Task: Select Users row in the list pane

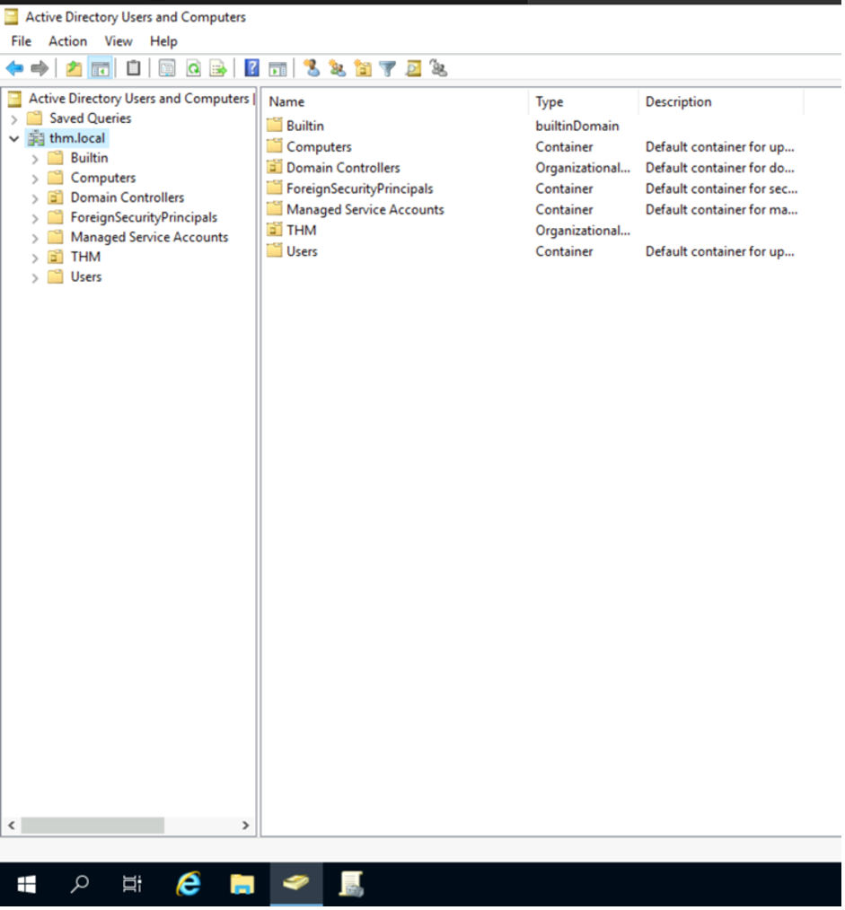Action: pyautogui.click(x=533, y=251)
